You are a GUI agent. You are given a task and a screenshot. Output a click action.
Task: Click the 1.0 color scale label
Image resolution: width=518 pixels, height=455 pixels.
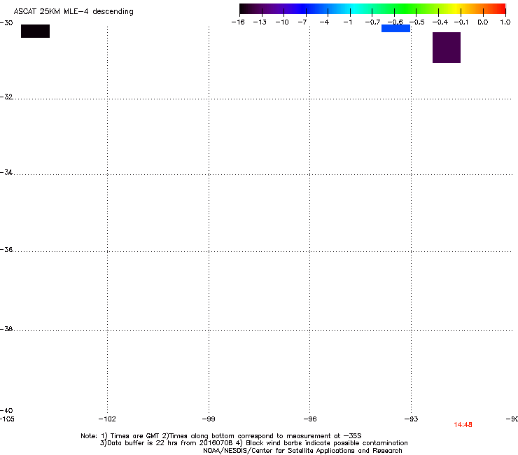(505, 22)
